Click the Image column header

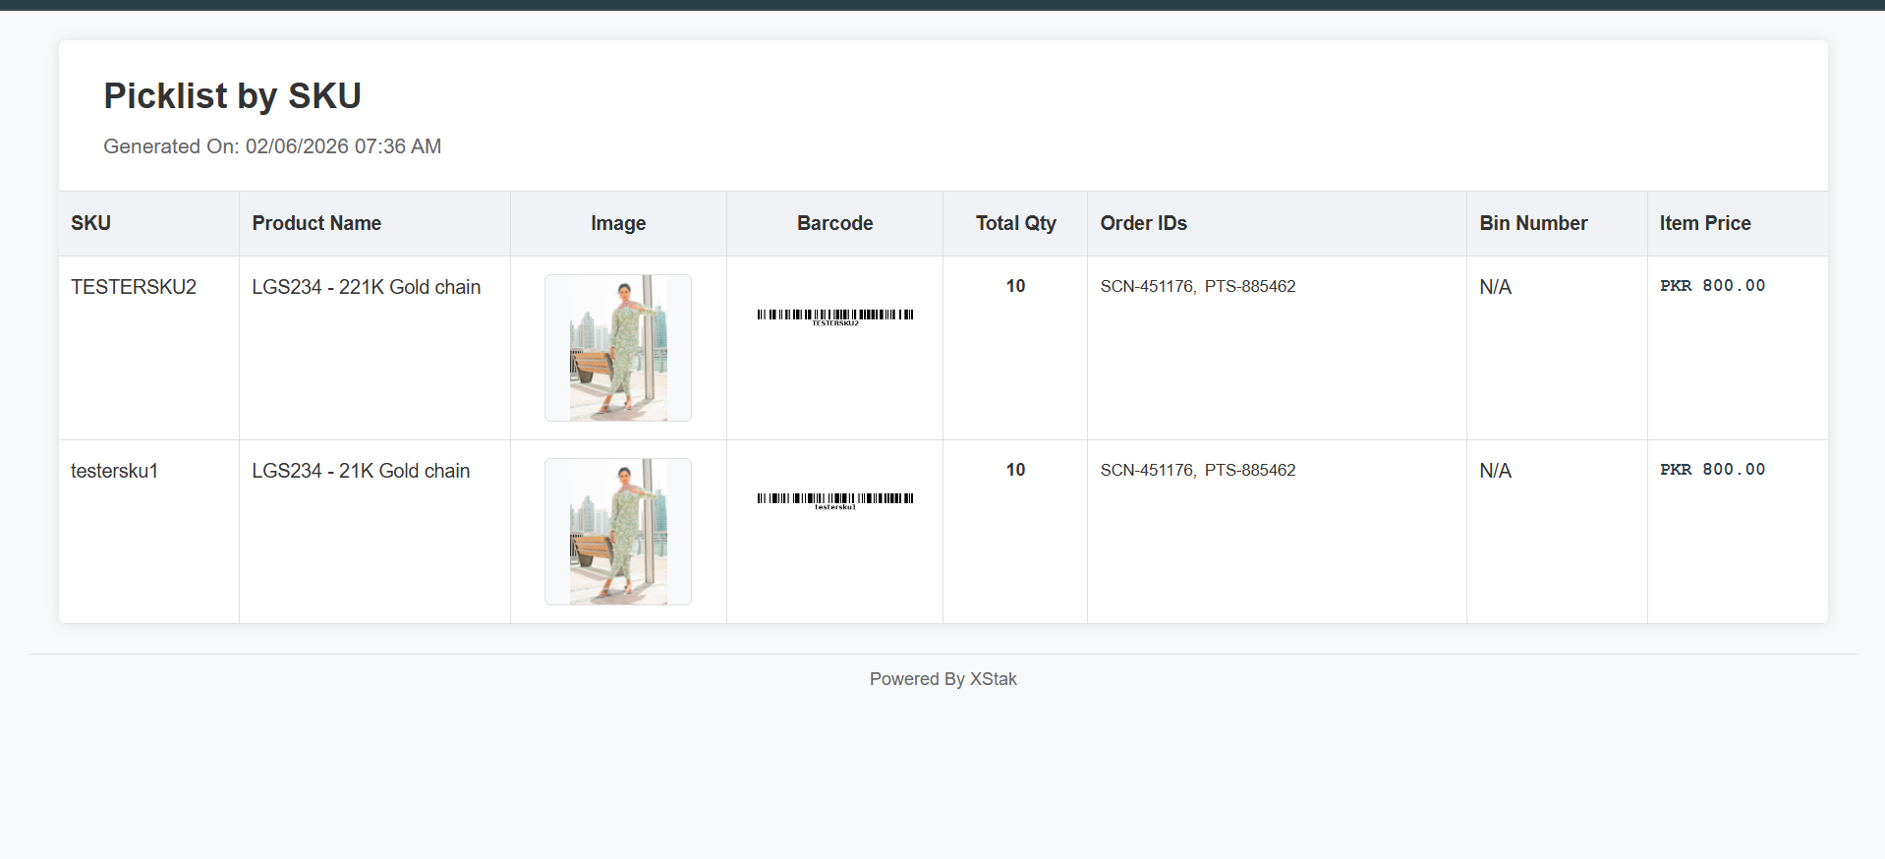618,223
